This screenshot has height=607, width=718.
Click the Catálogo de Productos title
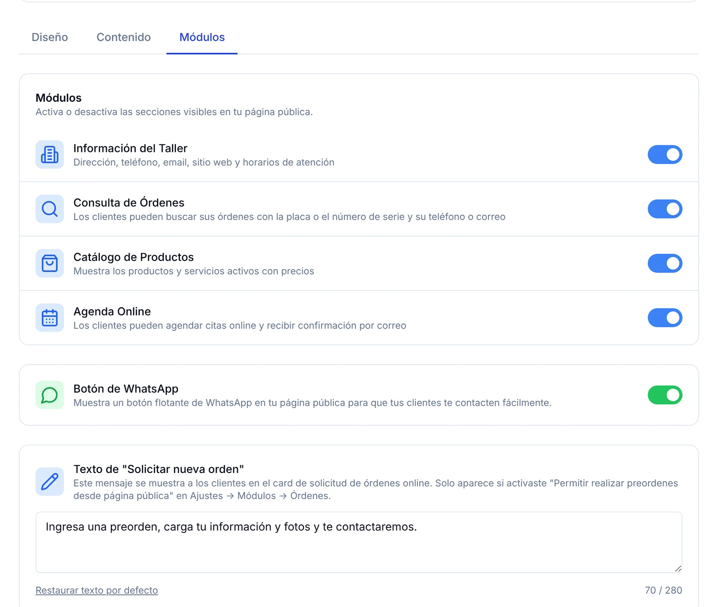click(133, 257)
